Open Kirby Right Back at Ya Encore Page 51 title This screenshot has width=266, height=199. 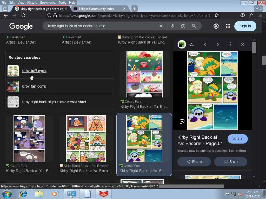click(200, 140)
